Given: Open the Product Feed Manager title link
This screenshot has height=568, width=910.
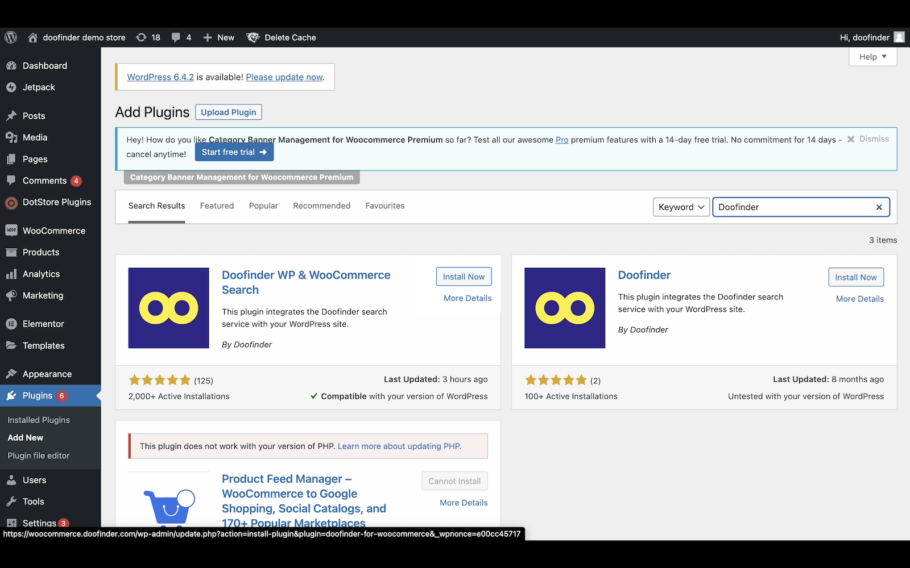Looking at the screenshot, I should [304, 501].
